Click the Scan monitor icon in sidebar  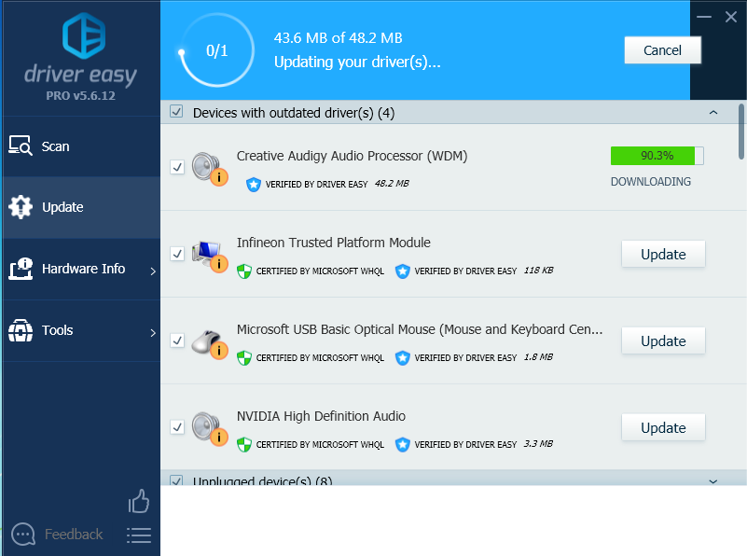click(x=20, y=146)
